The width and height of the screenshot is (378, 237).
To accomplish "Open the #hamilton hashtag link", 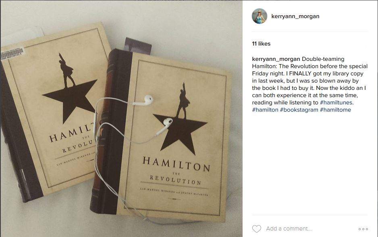I will [265, 110].
